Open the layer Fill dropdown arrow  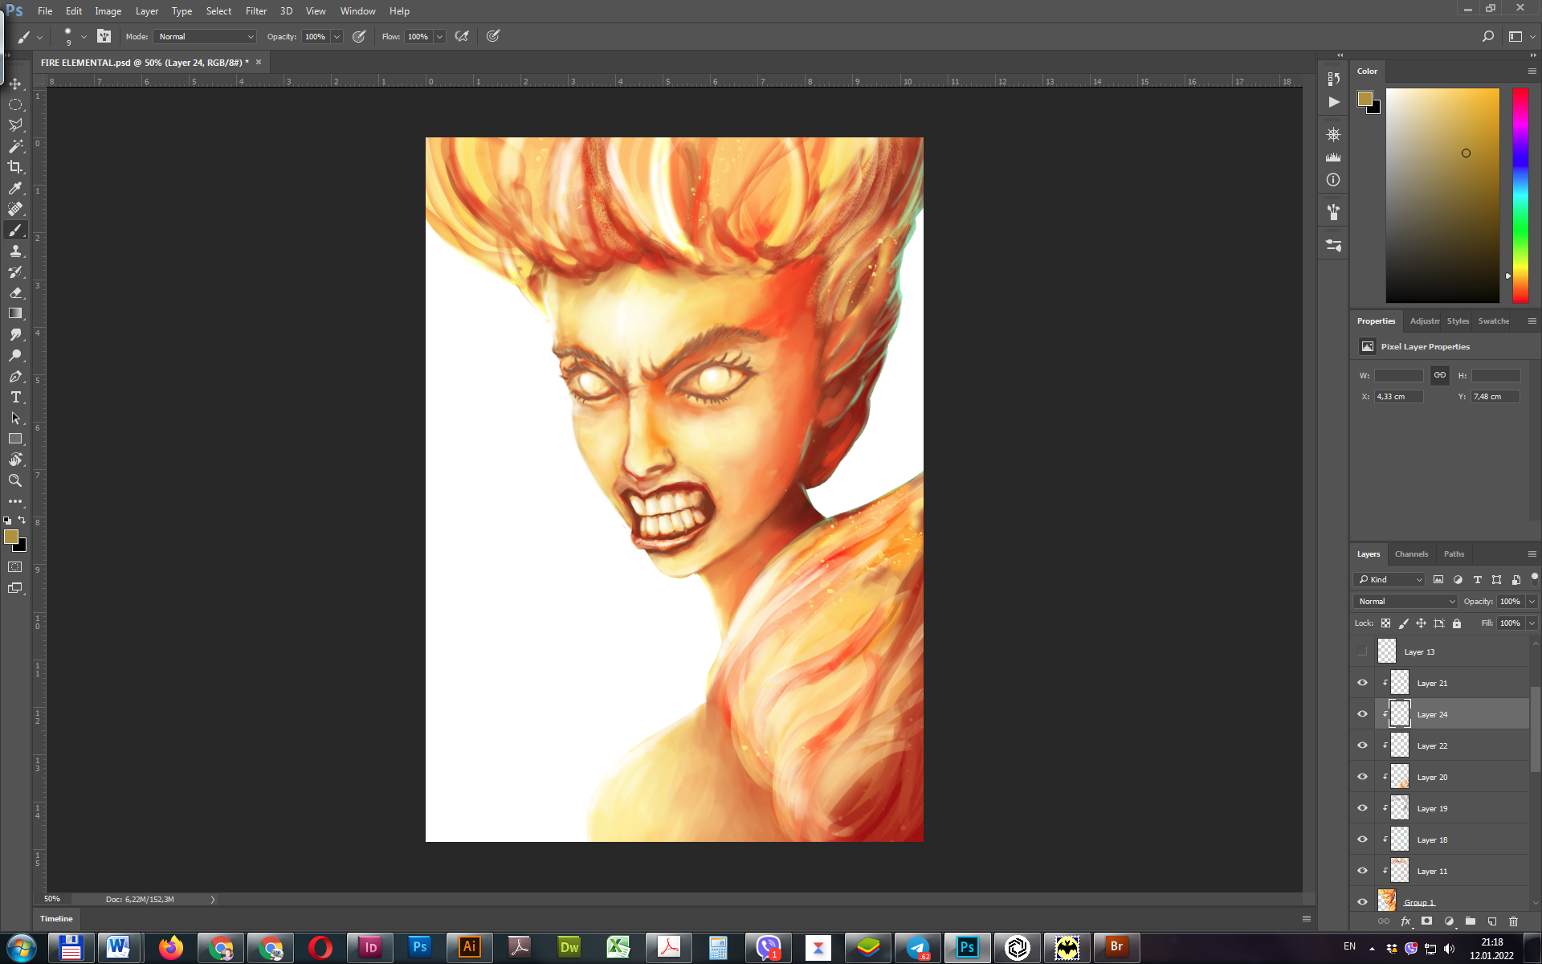point(1532,623)
